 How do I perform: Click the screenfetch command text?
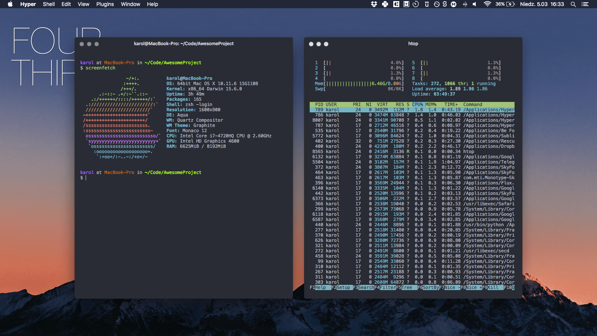[x=100, y=68]
